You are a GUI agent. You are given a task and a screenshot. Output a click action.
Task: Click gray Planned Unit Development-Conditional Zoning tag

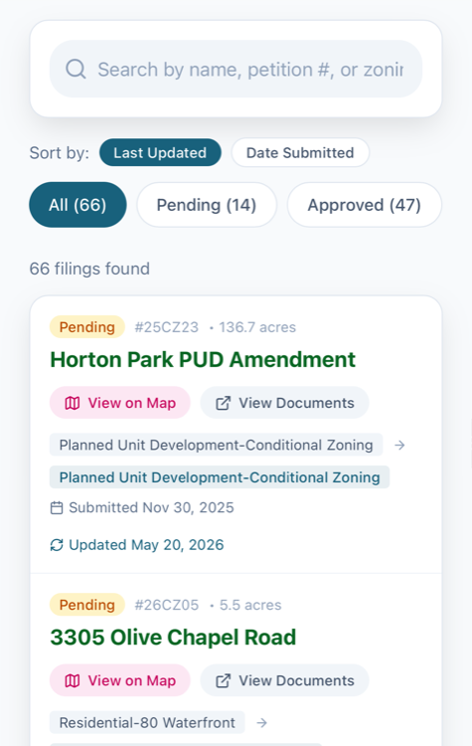217,445
